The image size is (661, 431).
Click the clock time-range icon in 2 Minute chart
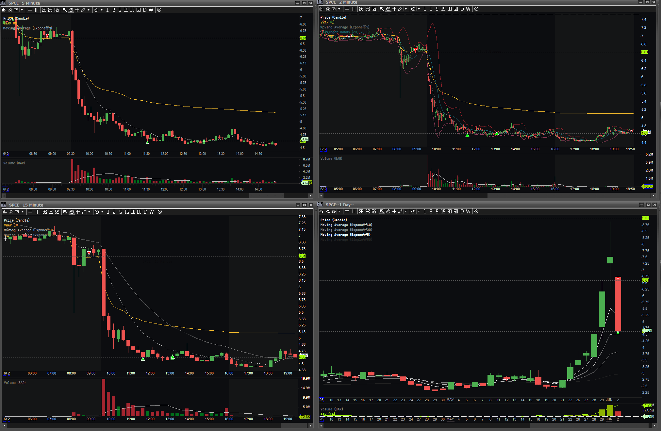pyautogui.click(x=413, y=9)
